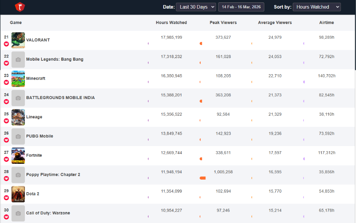Screen dimensions: 356x223
Task: Expand the Sort by dropdown
Action: pos(316,7)
